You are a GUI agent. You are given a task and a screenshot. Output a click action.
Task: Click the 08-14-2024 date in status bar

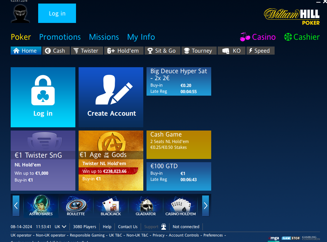(x=21, y=226)
